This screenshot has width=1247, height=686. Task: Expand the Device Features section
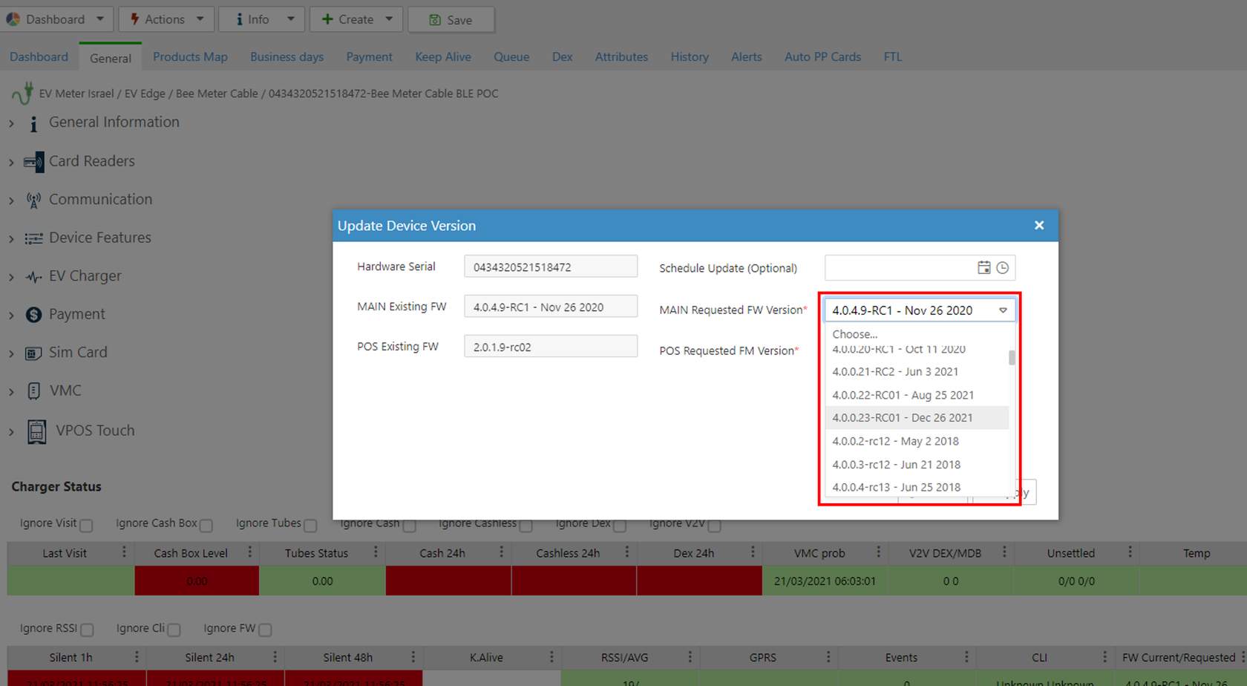(x=11, y=238)
